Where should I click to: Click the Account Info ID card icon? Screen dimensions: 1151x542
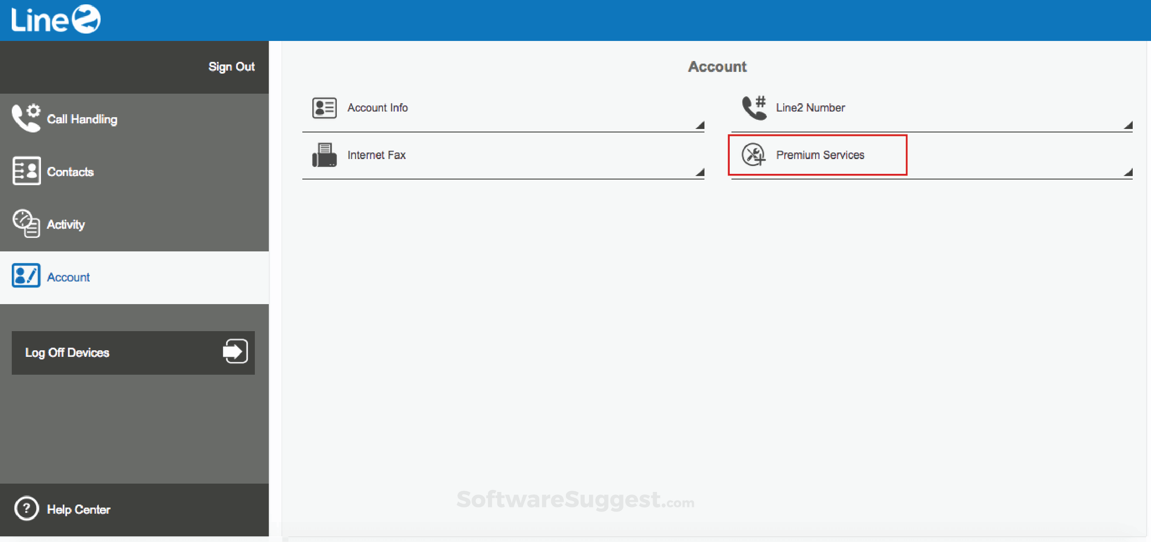[x=325, y=108]
